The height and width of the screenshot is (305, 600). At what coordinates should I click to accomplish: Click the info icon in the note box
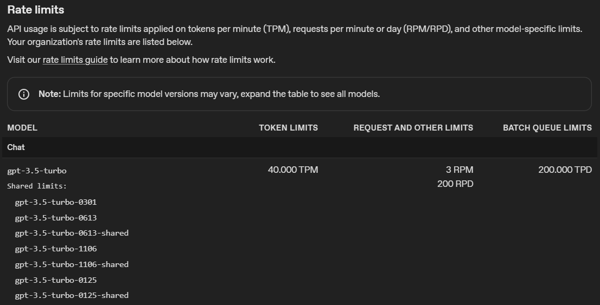[x=24, y=94]
